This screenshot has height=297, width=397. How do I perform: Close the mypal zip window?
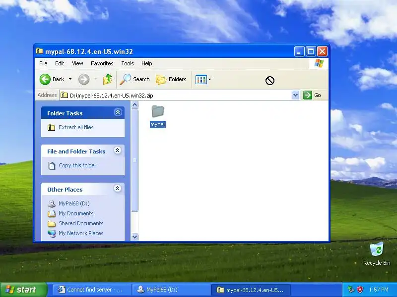[322, 51]
